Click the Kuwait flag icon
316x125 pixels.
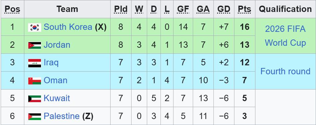pyautogui.click(x=34, y=98)
